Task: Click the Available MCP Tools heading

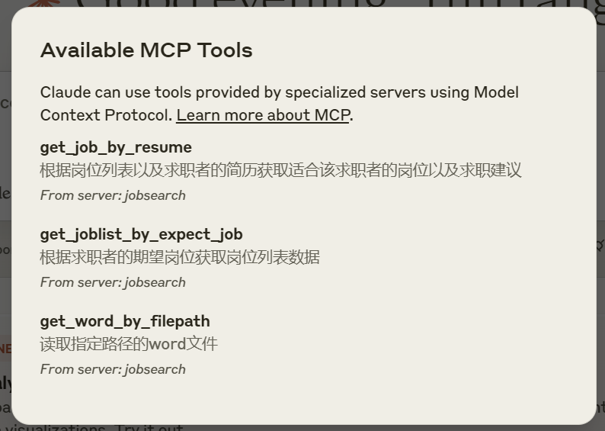Action: click(146, 50)
